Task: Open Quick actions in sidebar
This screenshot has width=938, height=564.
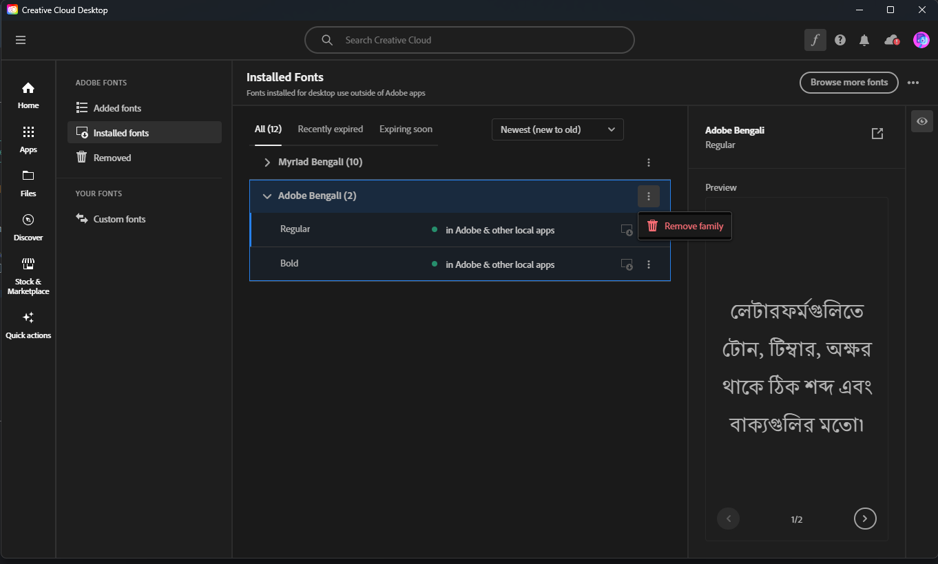Action: click(28, 326)
